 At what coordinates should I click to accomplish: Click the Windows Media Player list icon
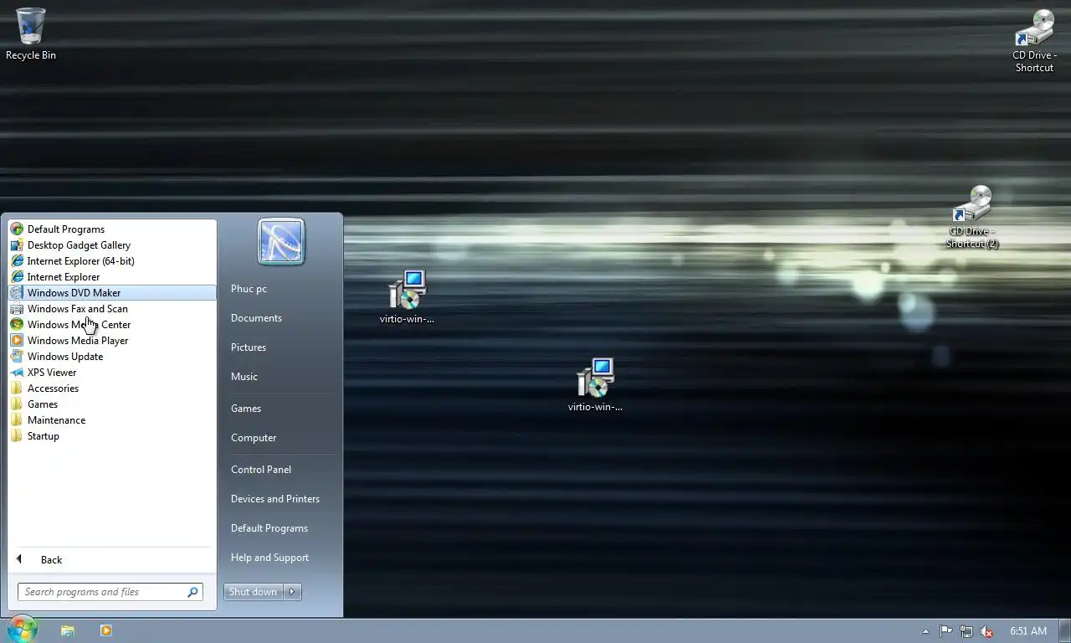pyautogui.click(x=17, y=341)
